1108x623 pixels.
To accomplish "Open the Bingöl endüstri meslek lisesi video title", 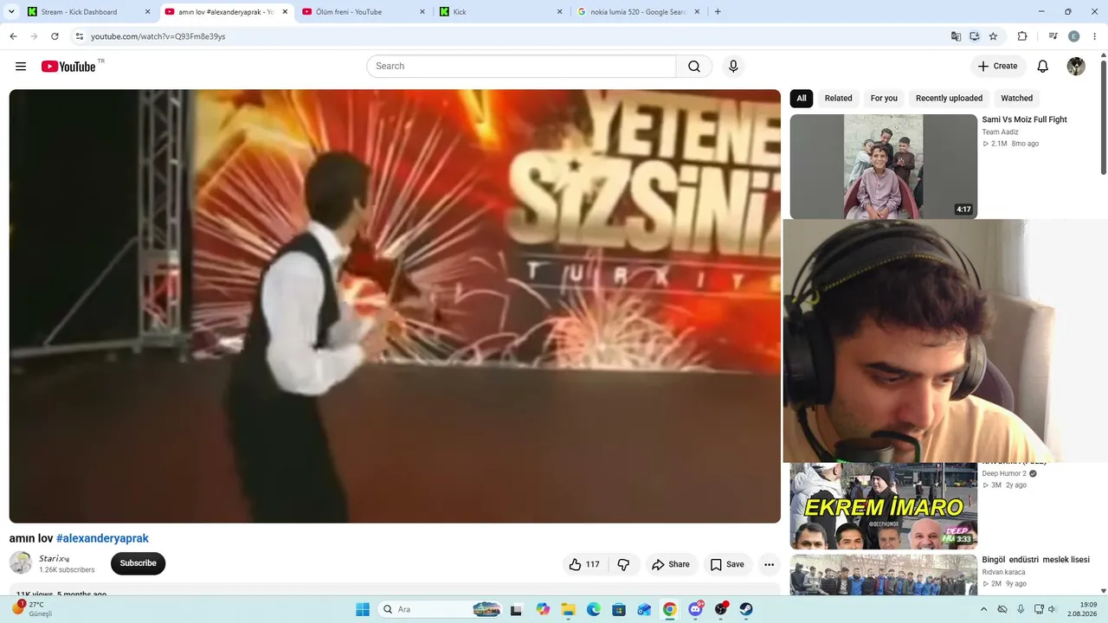I will [x=1035, y=560].
